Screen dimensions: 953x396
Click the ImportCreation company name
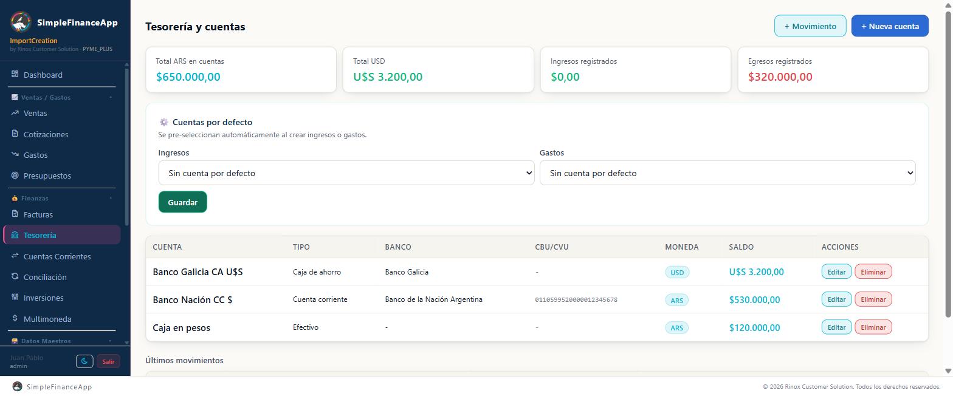click(x=33, y=41)
